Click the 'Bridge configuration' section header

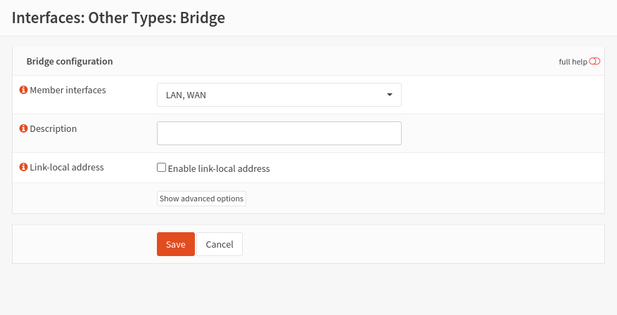[x=70, y=62]
